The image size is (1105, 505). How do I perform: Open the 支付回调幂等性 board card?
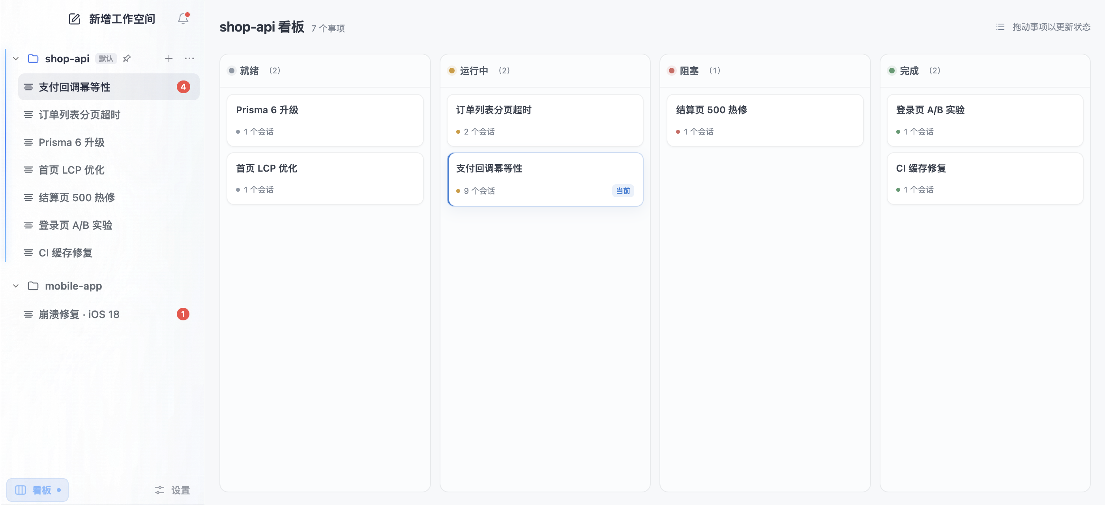click(545, 180)
